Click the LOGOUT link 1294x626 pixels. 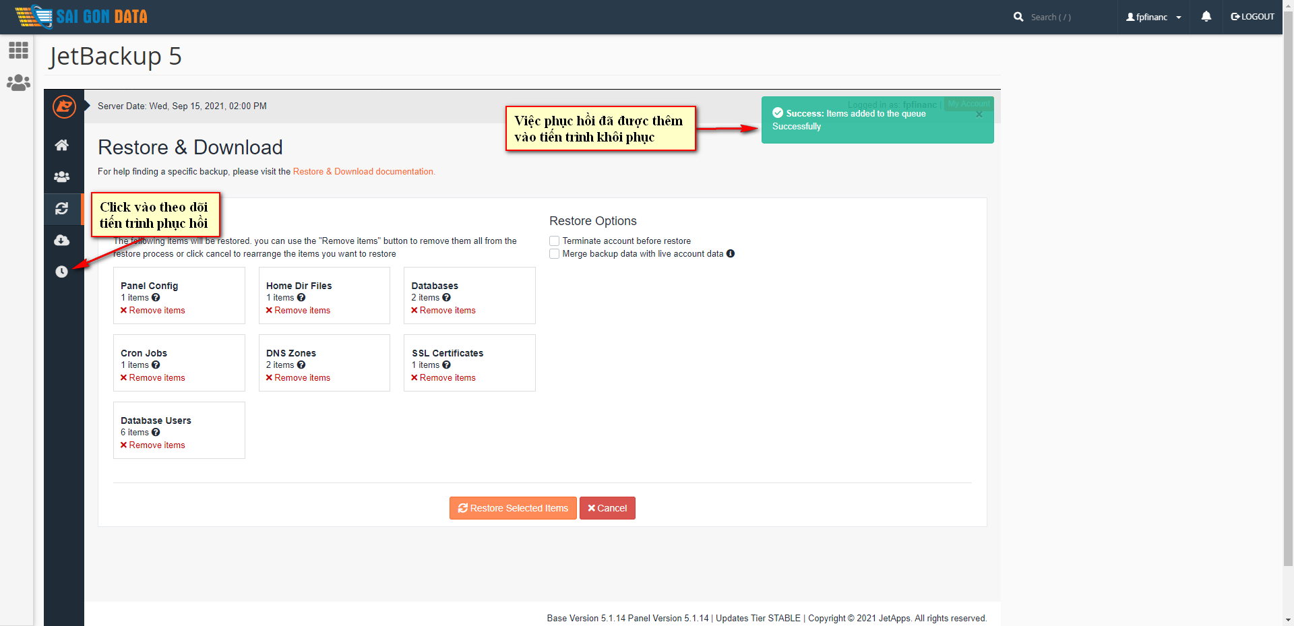tap(1252, 16)
